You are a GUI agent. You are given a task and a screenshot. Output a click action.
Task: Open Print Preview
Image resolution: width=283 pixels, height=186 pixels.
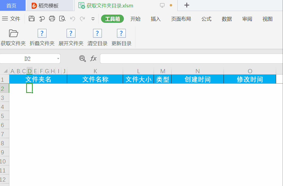(62, 19)
